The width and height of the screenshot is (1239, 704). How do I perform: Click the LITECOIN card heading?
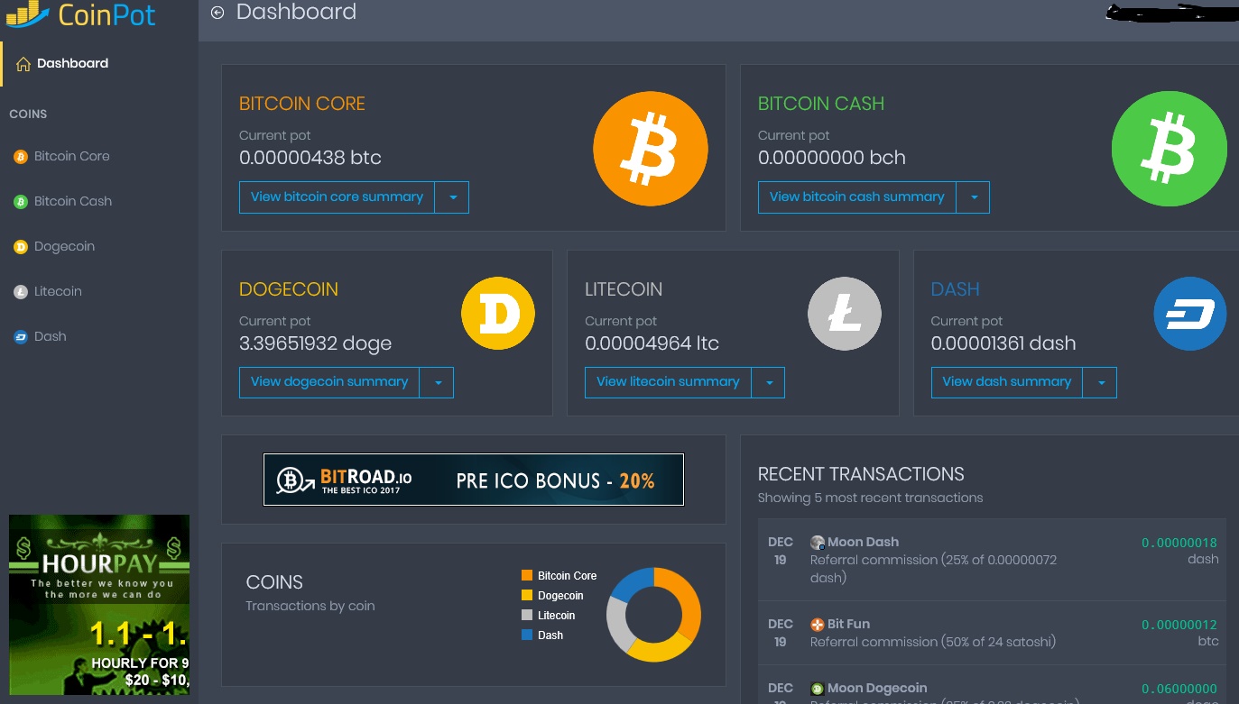(624, 289)
